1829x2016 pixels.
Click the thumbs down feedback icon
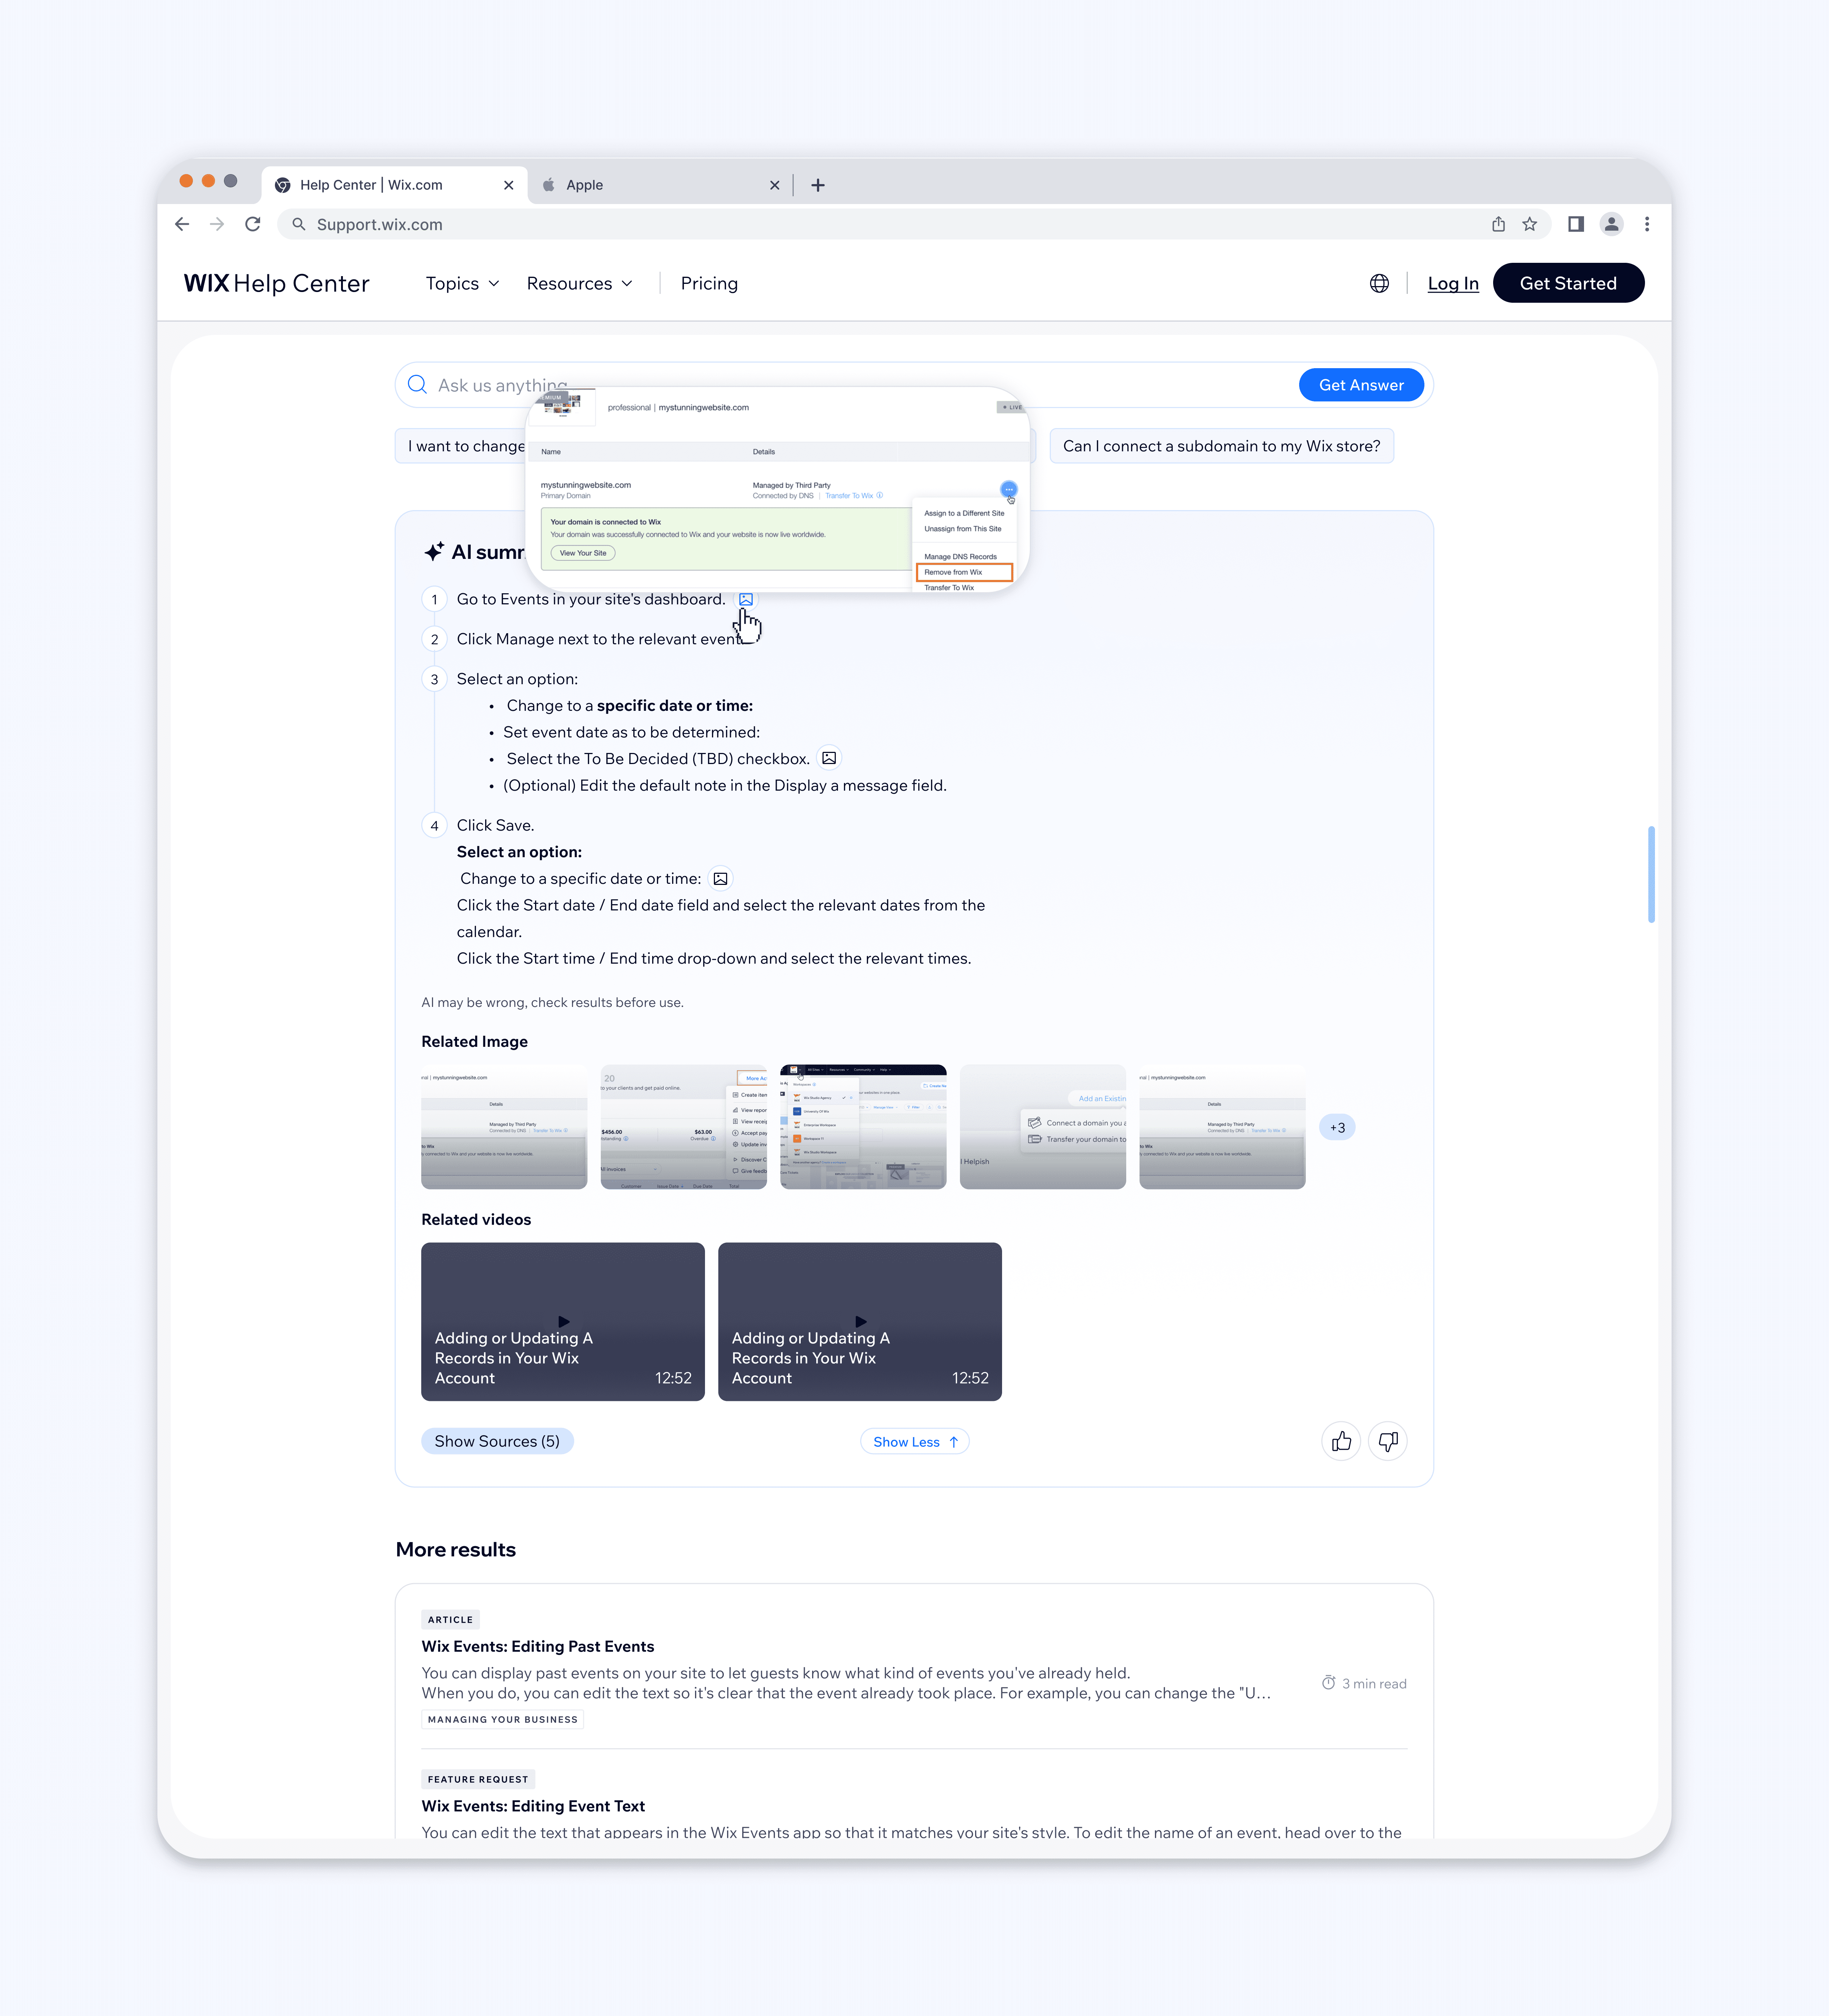point(1387,1441)
